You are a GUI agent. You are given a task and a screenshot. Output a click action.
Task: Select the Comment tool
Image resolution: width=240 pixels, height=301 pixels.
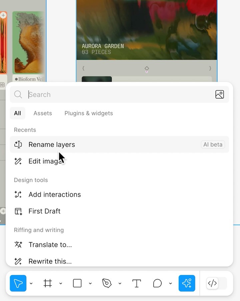[x=157, y=283]
